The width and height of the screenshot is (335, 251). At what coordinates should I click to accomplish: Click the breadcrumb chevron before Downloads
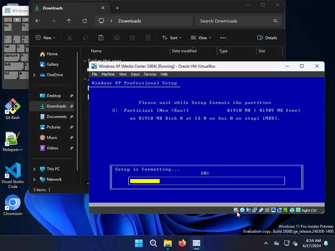pyautogui.click(x=111, y=21)
